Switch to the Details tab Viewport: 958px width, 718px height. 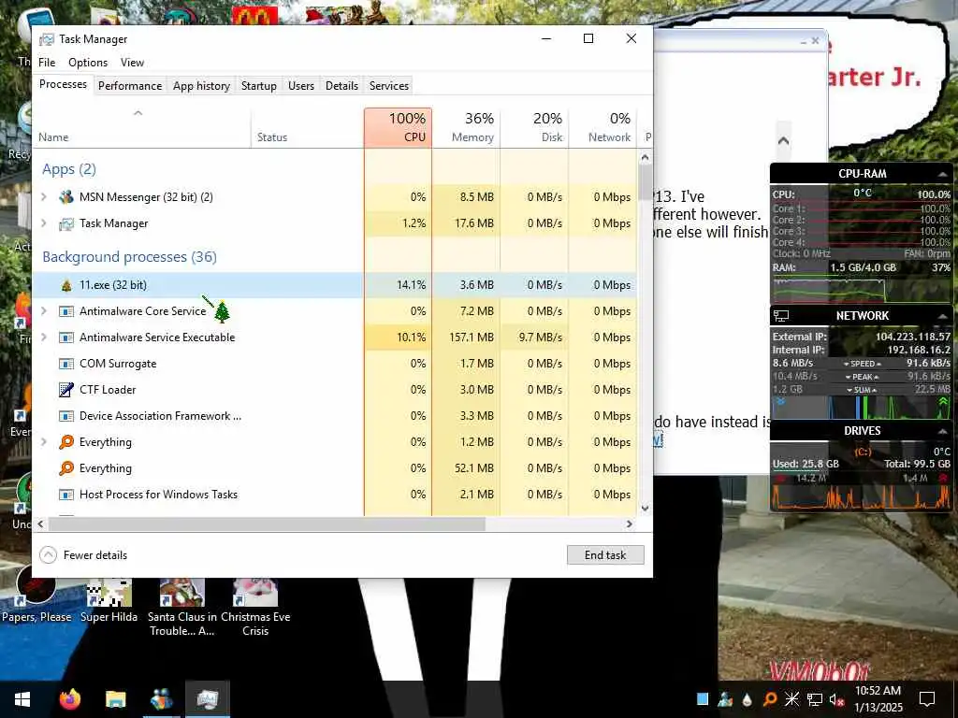point(341,86)
